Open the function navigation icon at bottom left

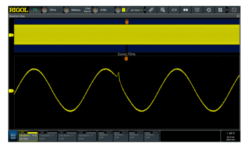pos(13,136)
